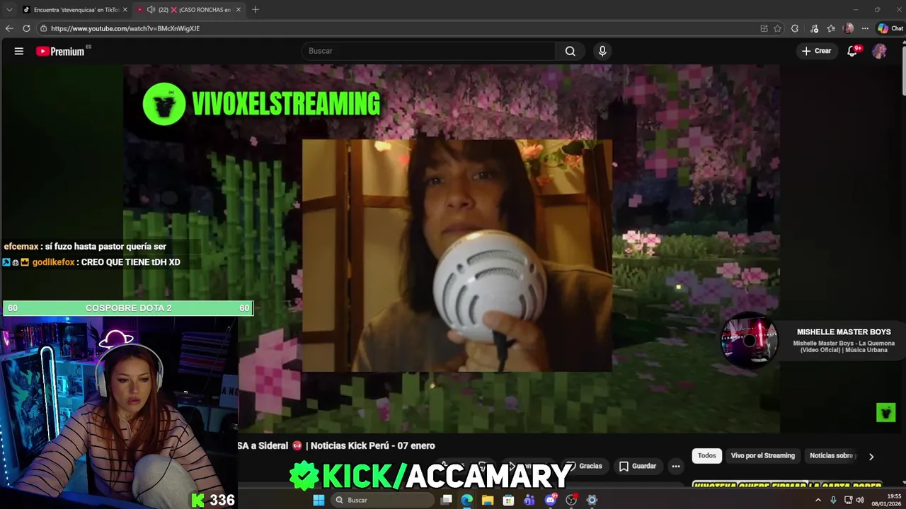Screen dimensions: 906x509
Task: Open the YouTube hamburger guide menu
Action: [19, 51]
